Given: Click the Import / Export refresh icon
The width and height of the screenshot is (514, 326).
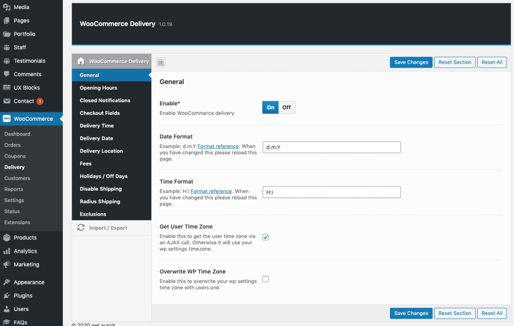Looking at the screenshot, I should [81, 227].
